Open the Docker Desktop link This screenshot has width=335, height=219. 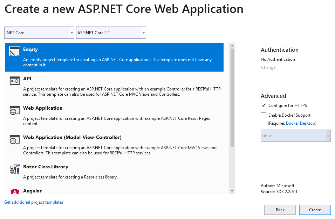[x=300, y=123]
